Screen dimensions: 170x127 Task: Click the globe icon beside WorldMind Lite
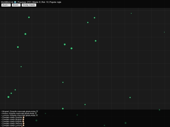[15, 2]
